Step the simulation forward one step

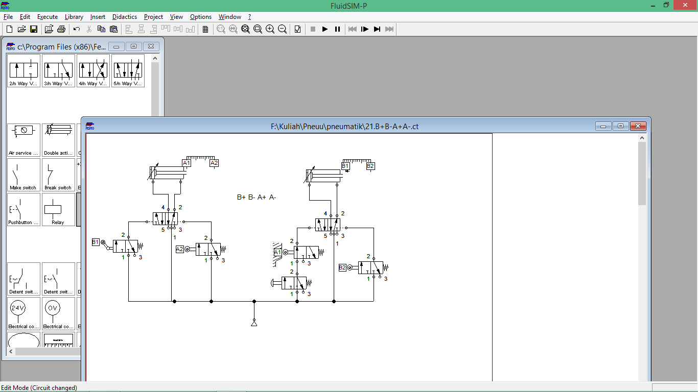364,29
